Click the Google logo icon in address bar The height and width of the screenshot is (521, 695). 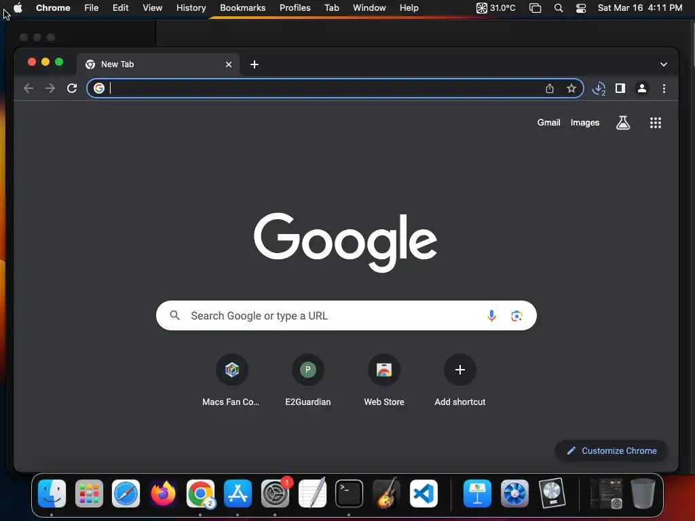[99, 88]
